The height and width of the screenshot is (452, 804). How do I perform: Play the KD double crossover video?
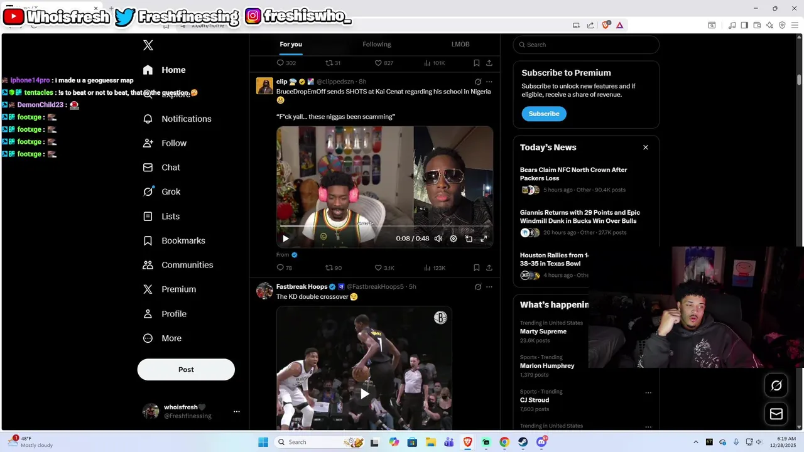(364, 394)
